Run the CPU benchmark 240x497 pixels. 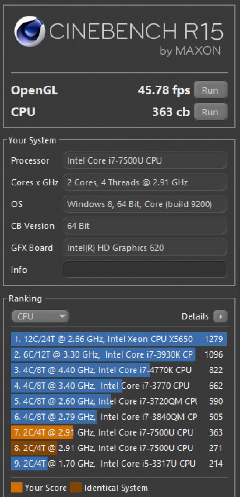tap(211, 111)
